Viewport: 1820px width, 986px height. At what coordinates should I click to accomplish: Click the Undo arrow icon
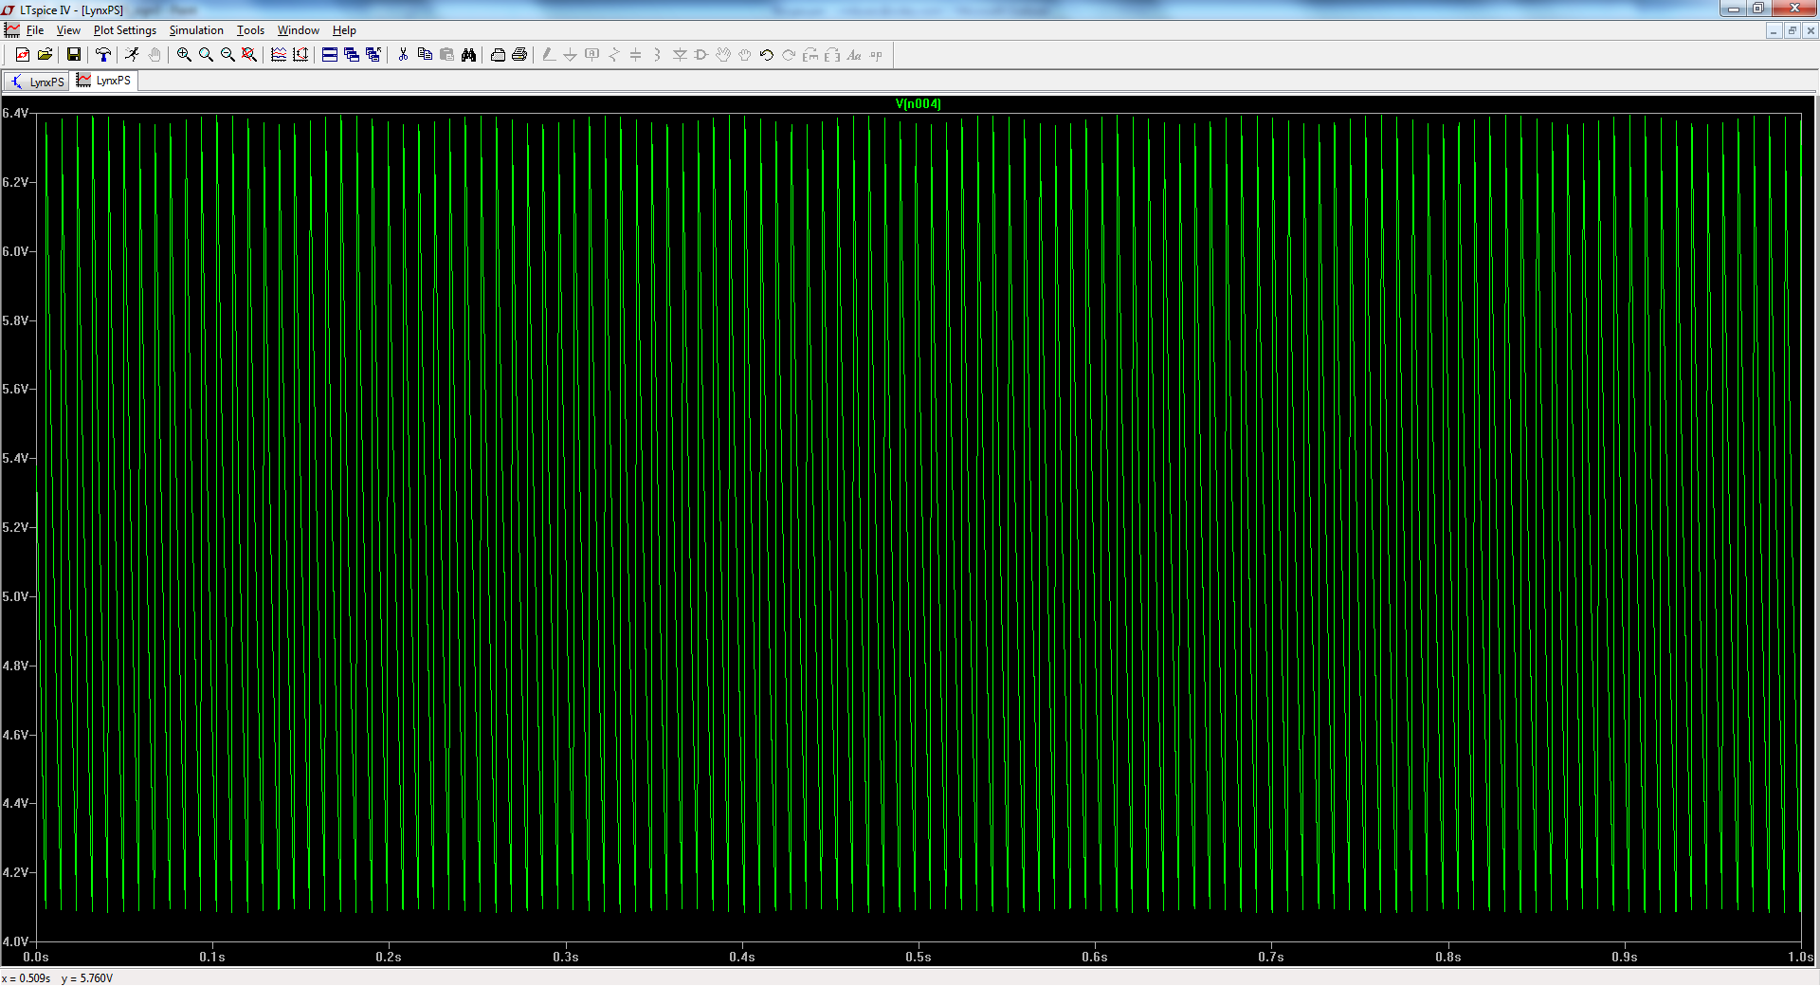pos(767,55)
